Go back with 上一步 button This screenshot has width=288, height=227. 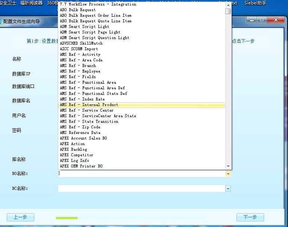[x=21, y=217]
